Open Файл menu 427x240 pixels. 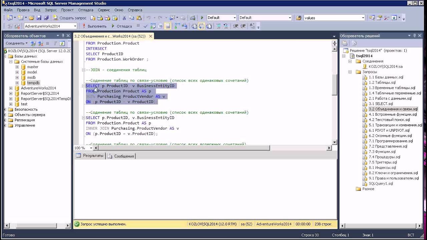pos(8,10)
